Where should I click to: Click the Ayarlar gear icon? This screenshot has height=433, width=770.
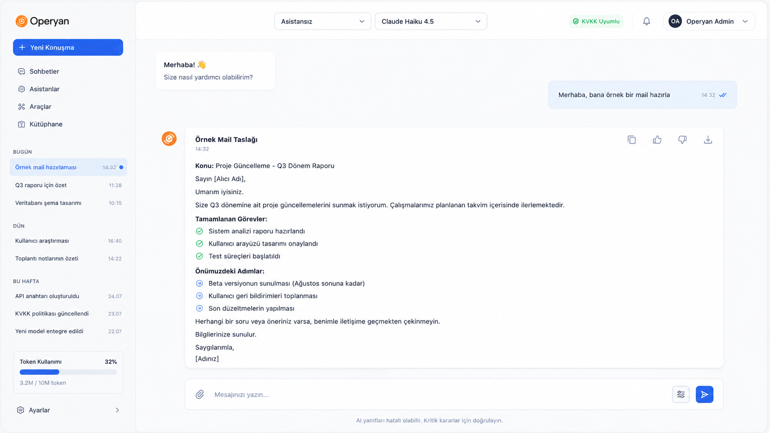click(x=20, y=410)
